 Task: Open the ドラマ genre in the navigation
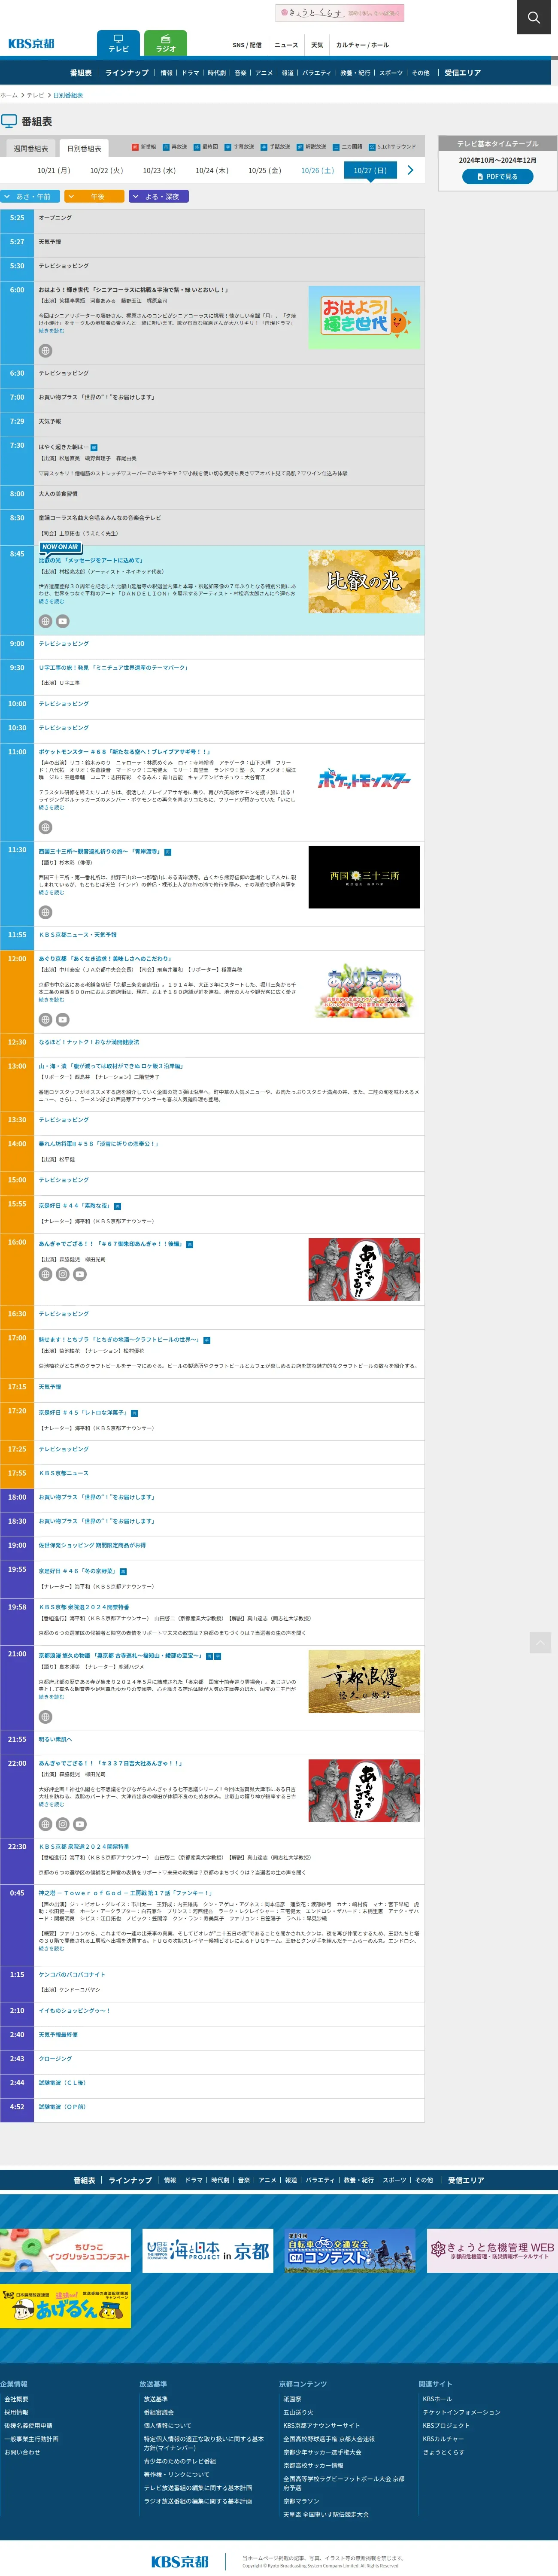point(190,73)
